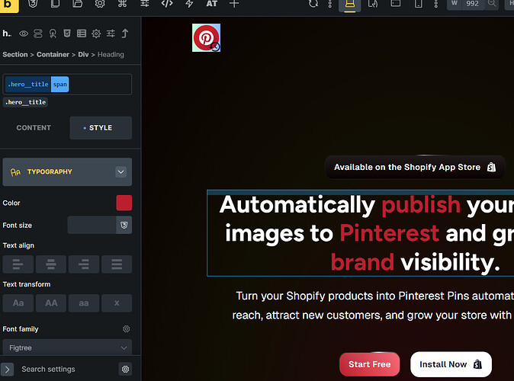Select Section in the breadcrumb
The width and height of the screenshot is (514, 381).
coord(15,54)
